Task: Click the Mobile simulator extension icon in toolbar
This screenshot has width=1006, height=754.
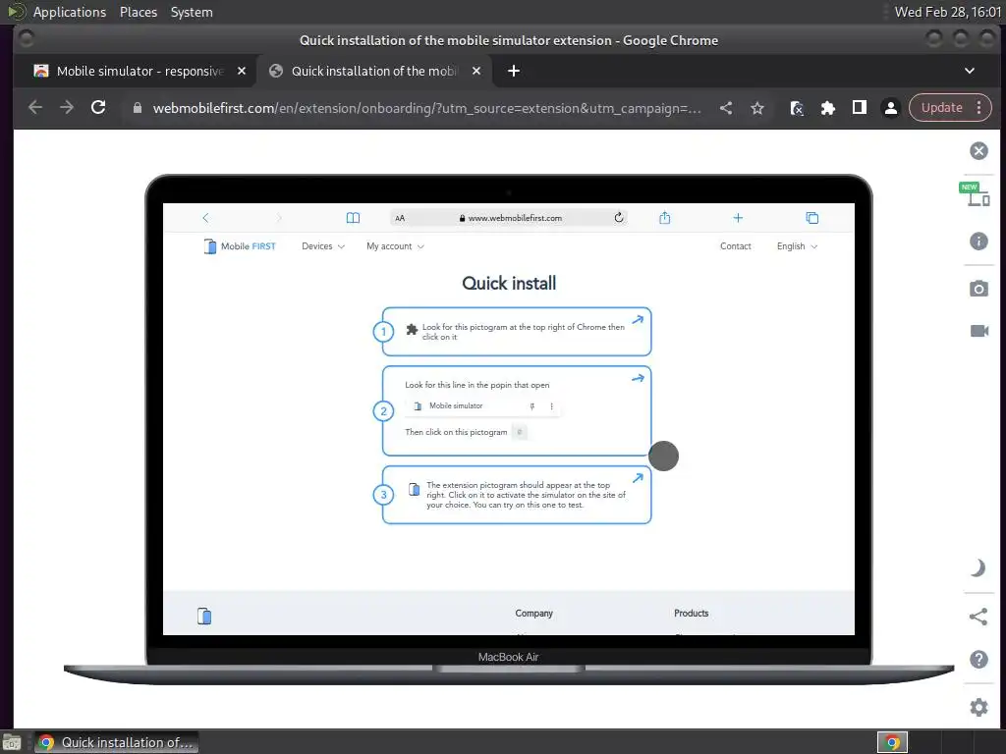Action: (x=796, y=108)
